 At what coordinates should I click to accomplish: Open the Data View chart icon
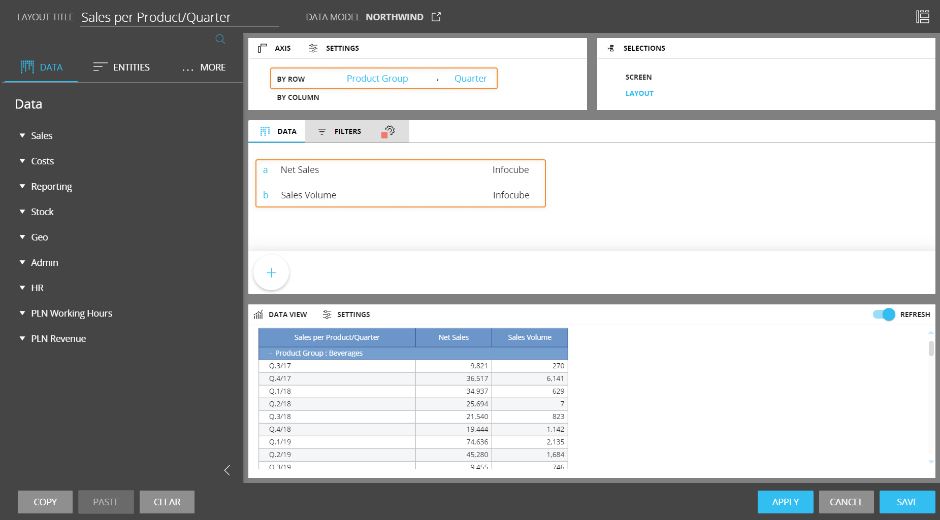(258, 315)
